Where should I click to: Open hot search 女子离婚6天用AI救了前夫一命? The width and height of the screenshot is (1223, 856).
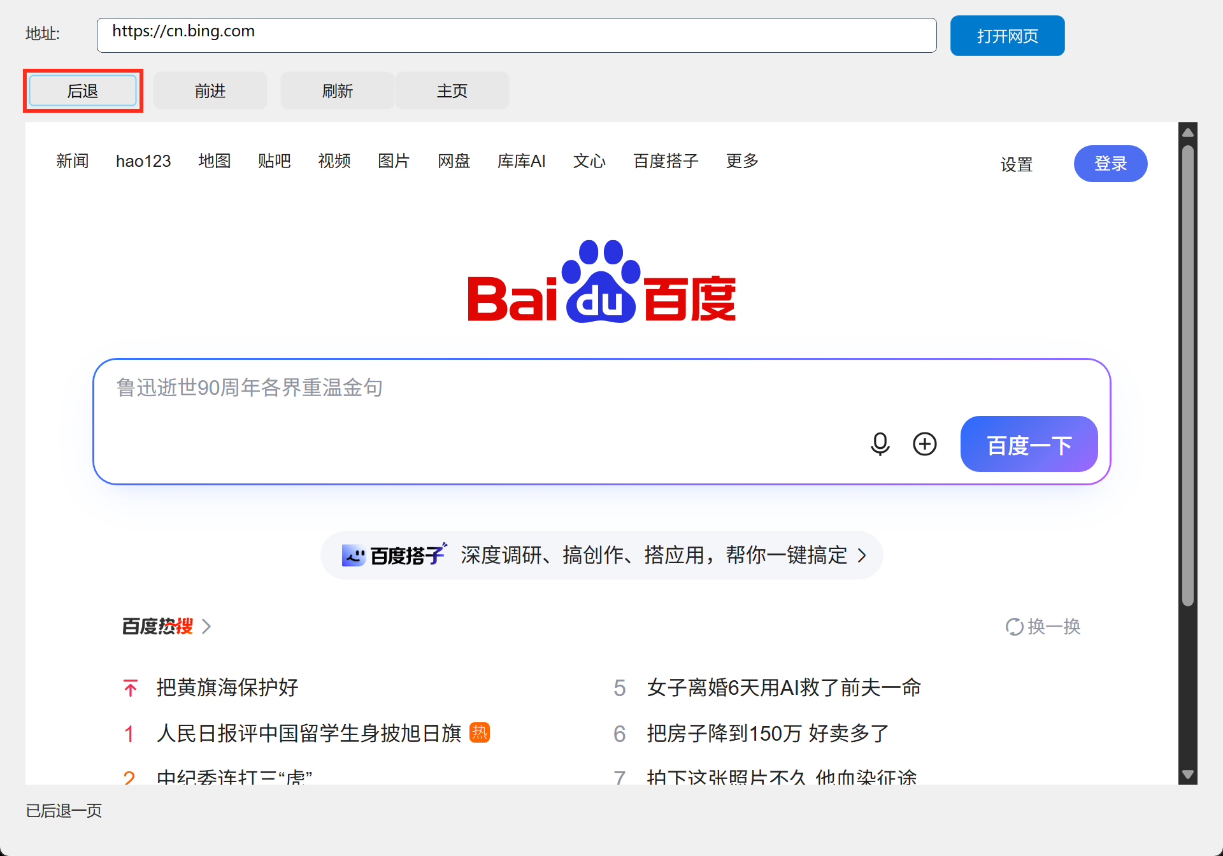[783, 688]
